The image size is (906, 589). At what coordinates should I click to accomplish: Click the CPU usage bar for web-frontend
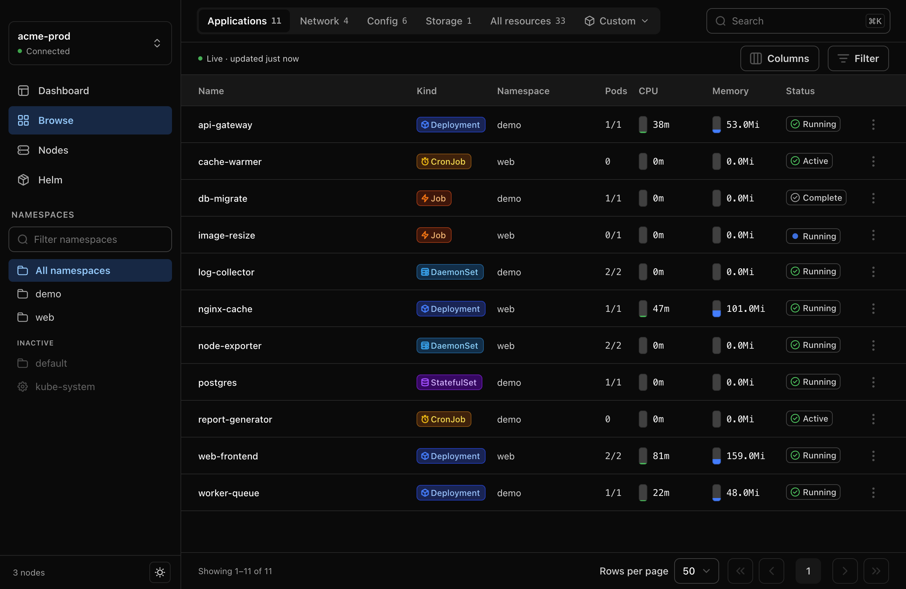pyautogui.click(x=643, y=456)
